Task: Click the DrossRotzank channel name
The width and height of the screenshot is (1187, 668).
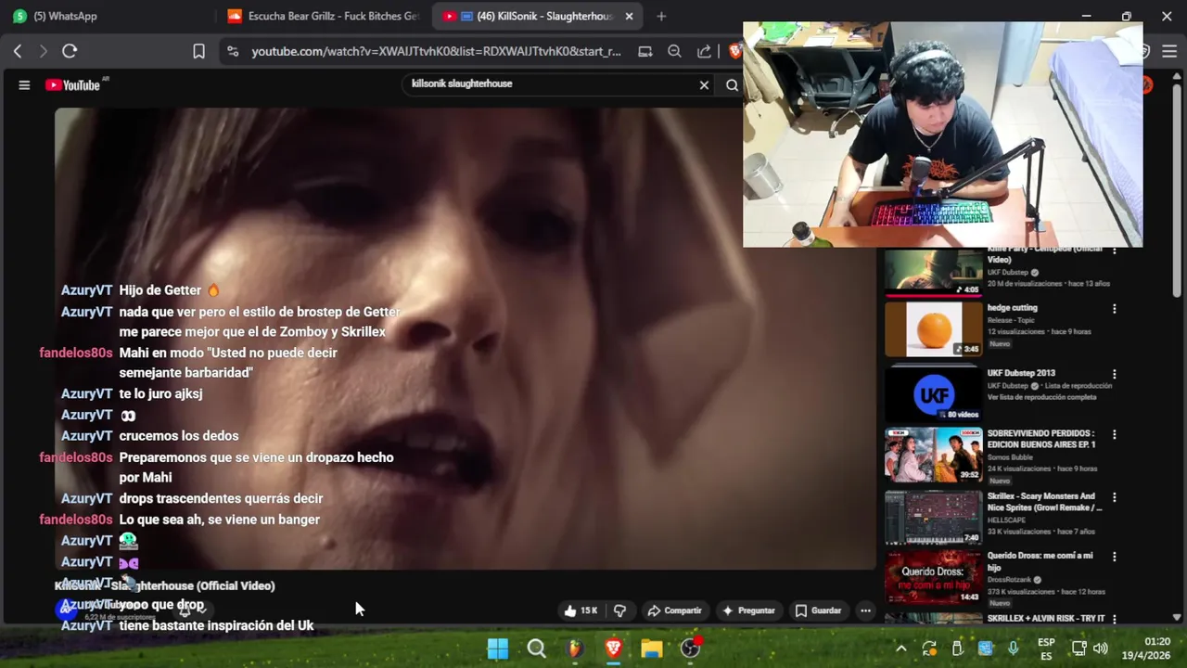Action: tap(1010, 580)
